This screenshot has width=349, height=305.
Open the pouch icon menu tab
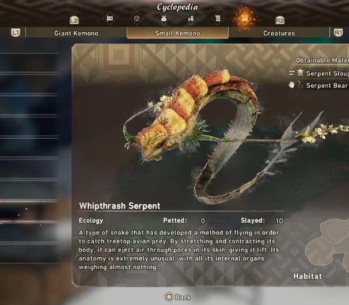[x=164, y=18]
